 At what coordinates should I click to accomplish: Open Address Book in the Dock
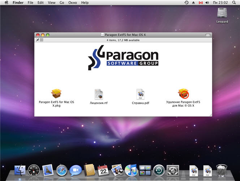(90, 170)
